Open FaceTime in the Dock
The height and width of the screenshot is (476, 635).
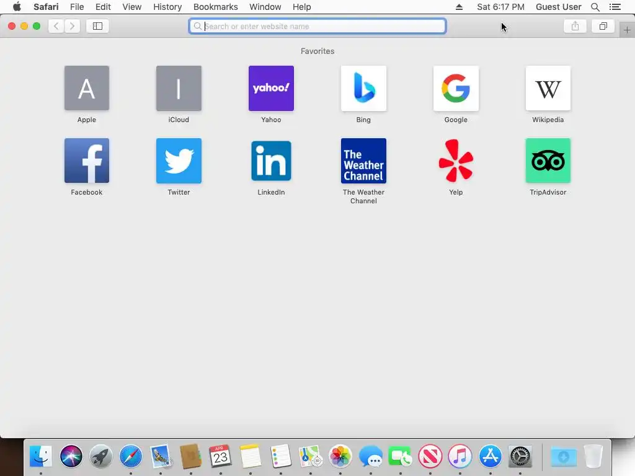pos(400,456)
